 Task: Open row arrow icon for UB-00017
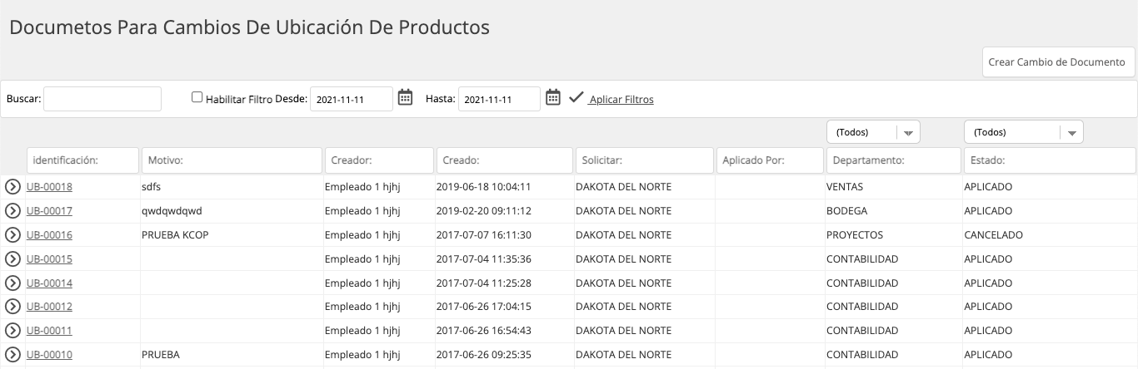(x=12, y=211)
